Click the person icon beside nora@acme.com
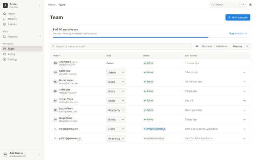Viewport: 256px width, 160px height. [55, 129]
